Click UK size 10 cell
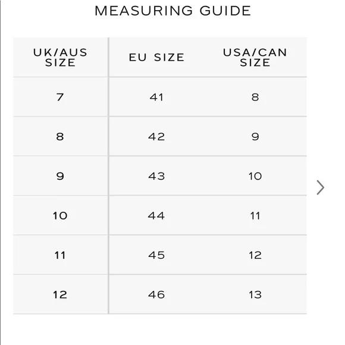Image resolution: width=345 pixels, height=345 pixels. click(x=60, y=215)
